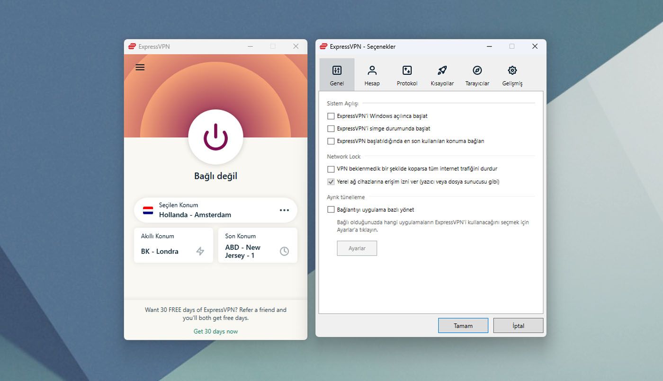
Task: Open the Gelişmiş gear tab
Action: coord(512,75)
